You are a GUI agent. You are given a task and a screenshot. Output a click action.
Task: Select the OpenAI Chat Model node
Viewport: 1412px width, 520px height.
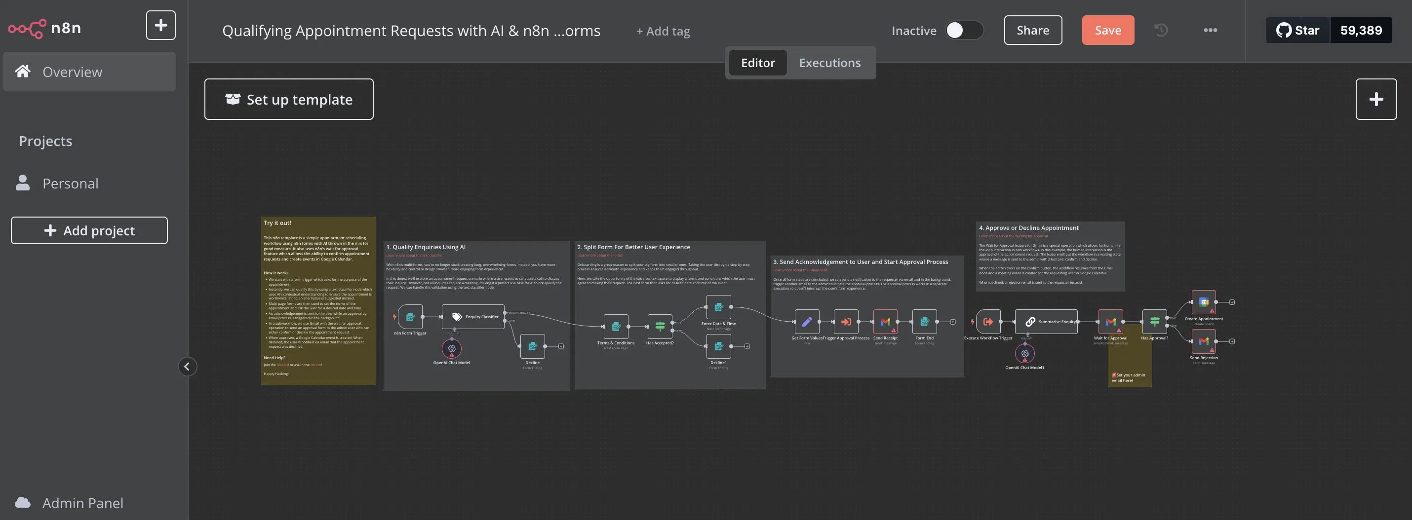click(x=452, y=348)
